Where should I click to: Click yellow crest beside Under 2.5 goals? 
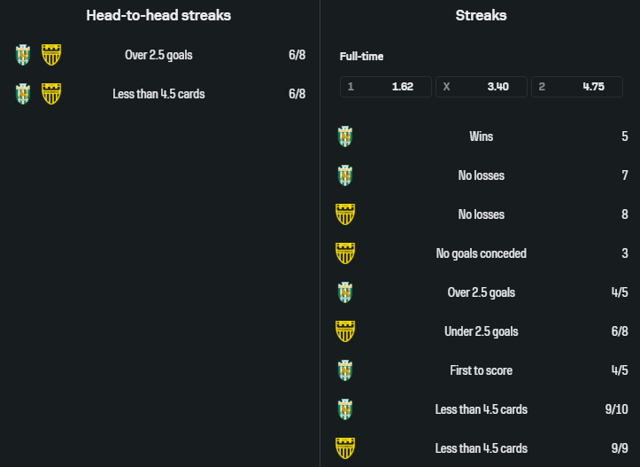(345, 331)
